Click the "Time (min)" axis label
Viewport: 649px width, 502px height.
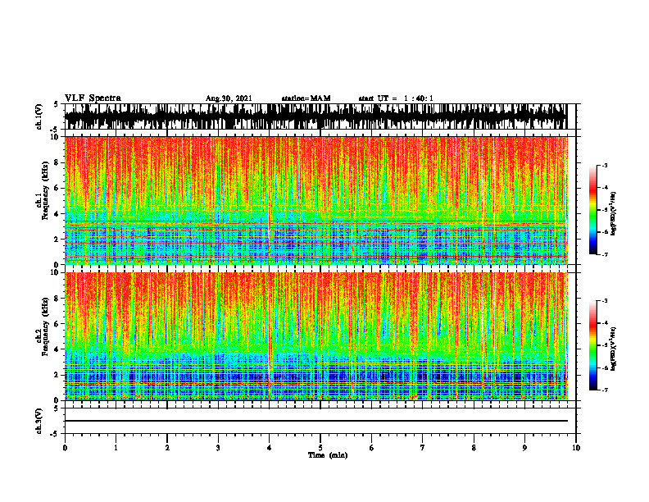tap(328, 455)
